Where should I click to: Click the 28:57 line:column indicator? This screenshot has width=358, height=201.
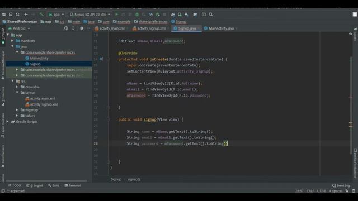pyautogui.click(x=299, y=191)
